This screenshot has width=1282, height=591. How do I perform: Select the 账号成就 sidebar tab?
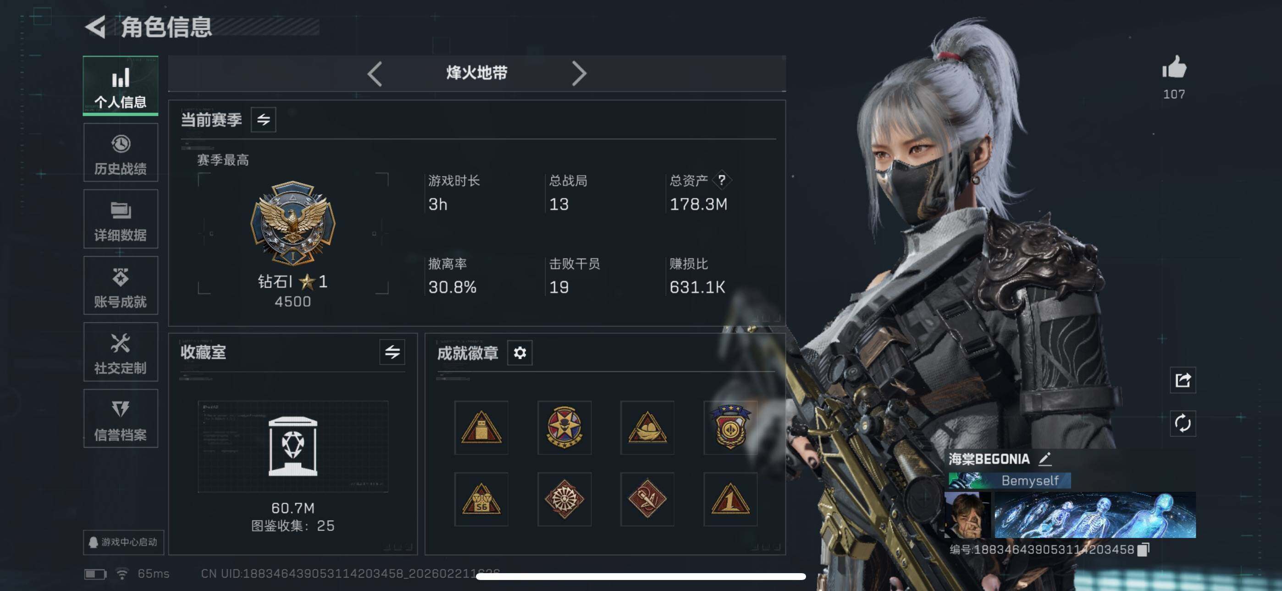coord(121,285)
